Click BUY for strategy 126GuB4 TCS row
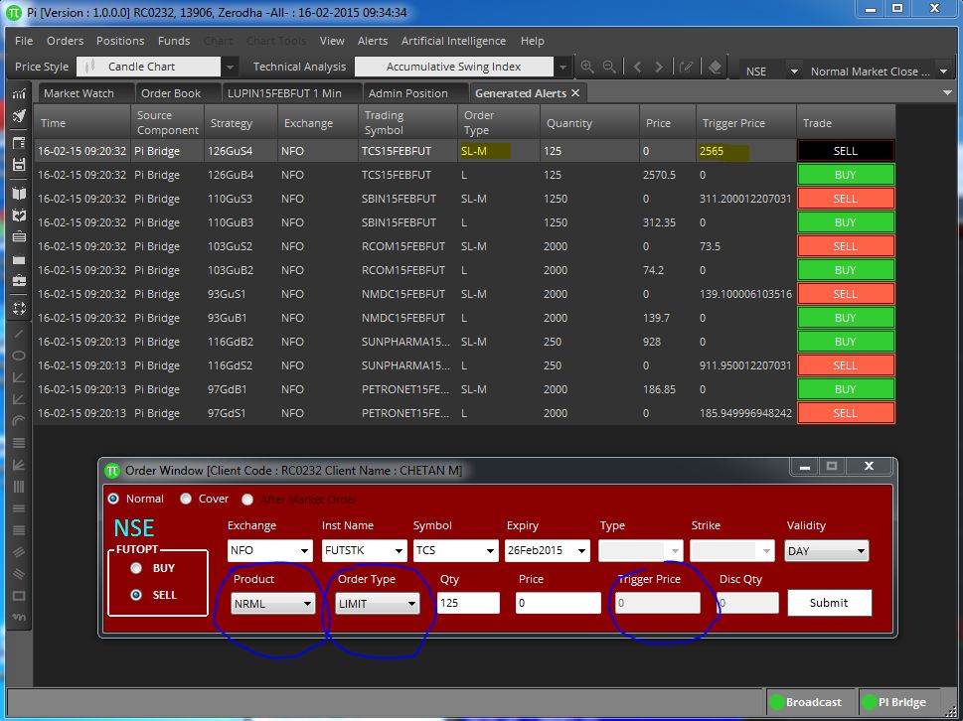The image size is (963, 721). [846, 175]
